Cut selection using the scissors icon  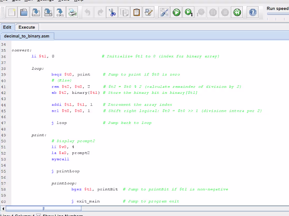coord(112,12)
